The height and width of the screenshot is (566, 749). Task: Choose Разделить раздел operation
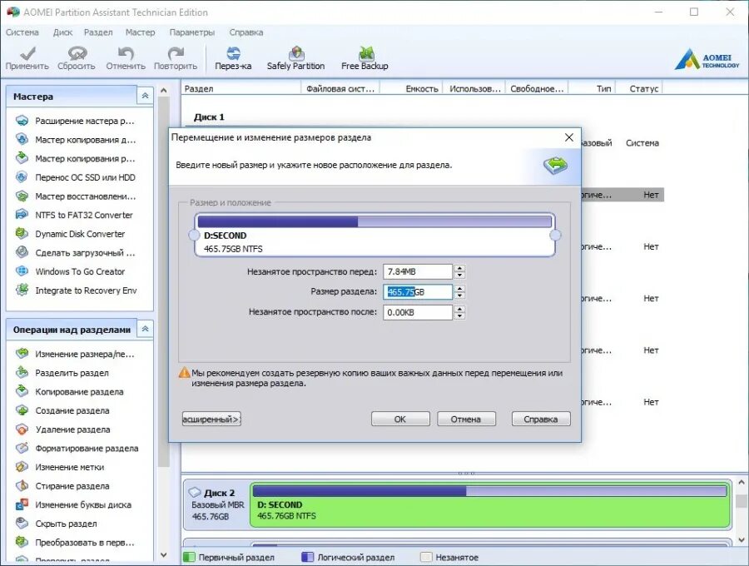[62, 373]
